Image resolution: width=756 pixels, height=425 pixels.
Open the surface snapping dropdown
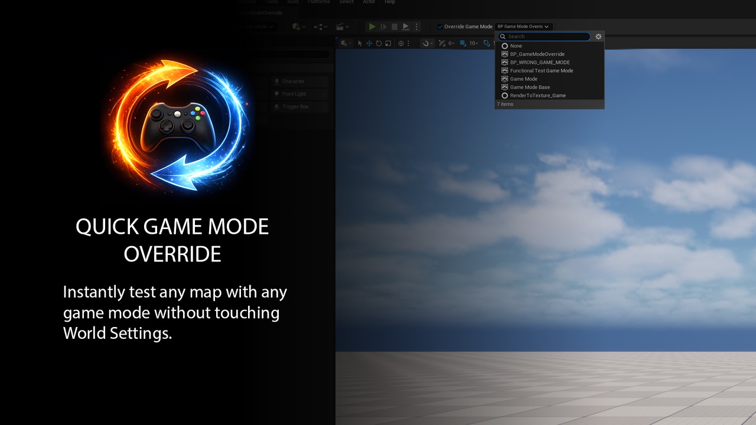click(x=428, y=43)
